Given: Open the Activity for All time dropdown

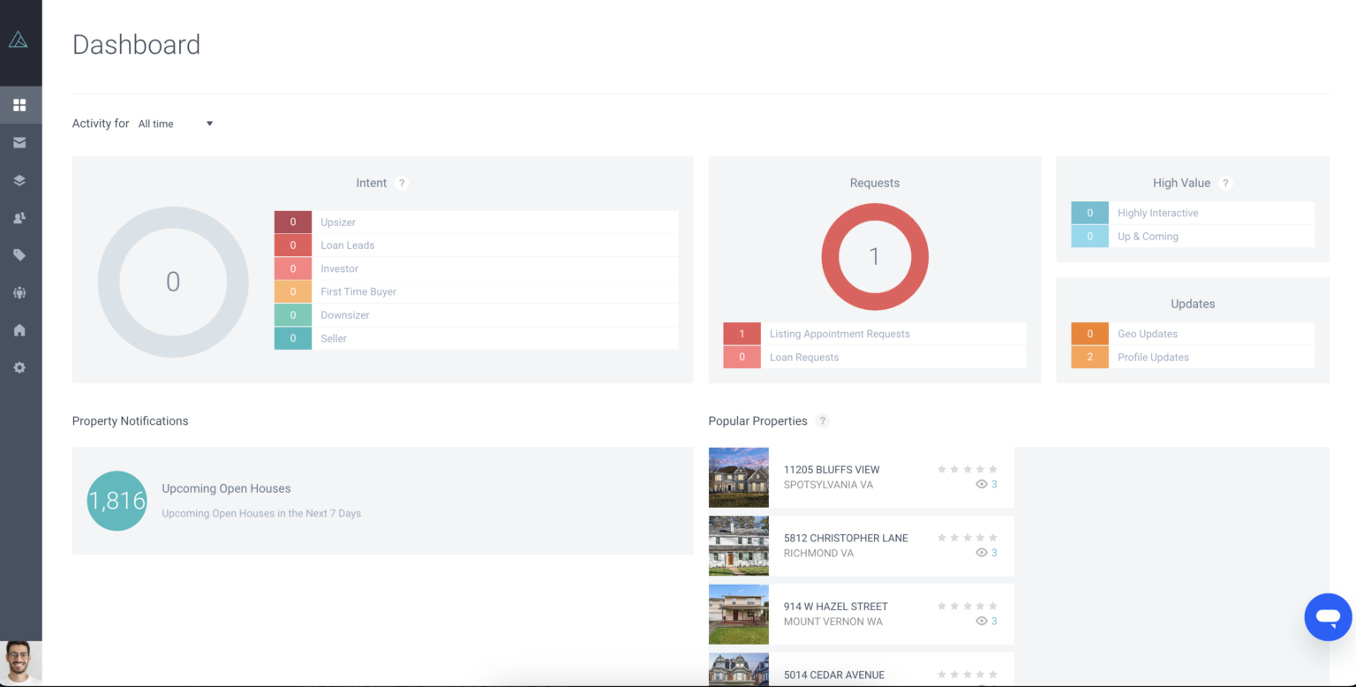Looking at the screenshot, I should click(x=175, y=124).
